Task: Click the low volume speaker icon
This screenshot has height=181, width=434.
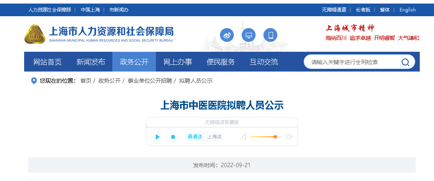Action: pyautogui.click(x=244, y=137)
